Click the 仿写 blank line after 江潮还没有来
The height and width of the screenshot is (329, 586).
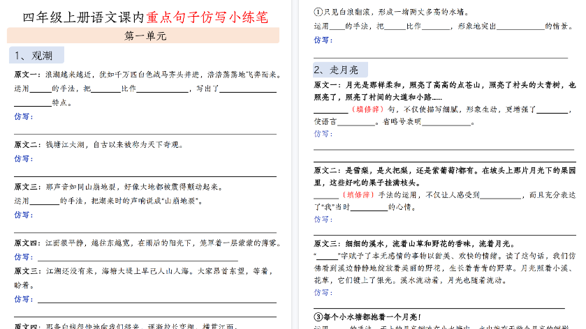click(157, 299)
